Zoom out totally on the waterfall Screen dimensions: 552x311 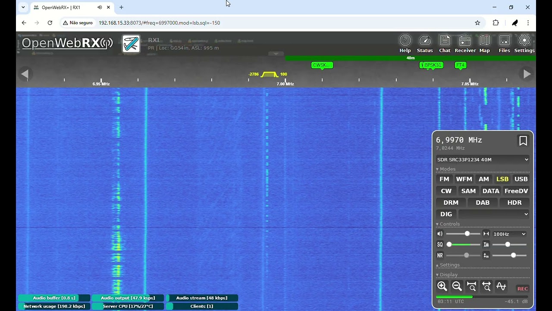click(486, 286)
